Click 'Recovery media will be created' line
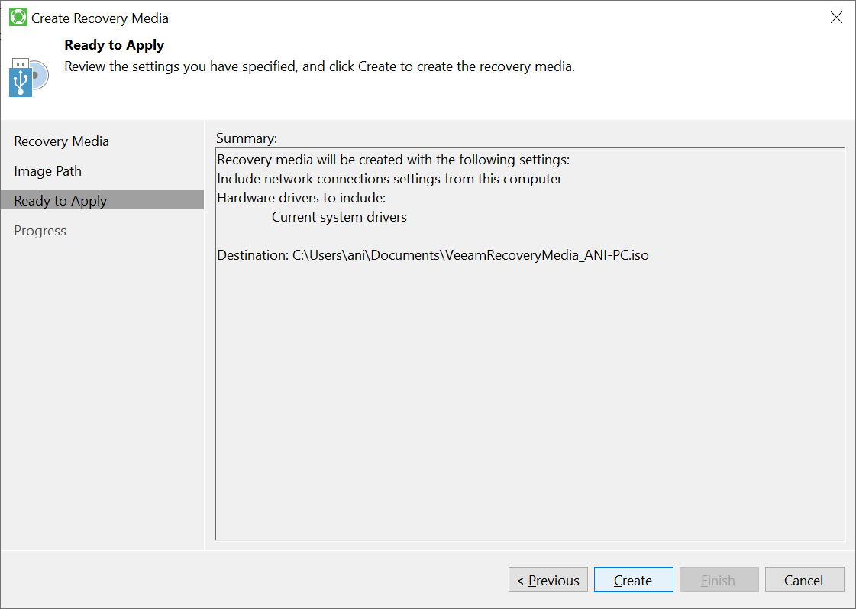This screenshot has height=609, width=856. [x=393, y=160]
